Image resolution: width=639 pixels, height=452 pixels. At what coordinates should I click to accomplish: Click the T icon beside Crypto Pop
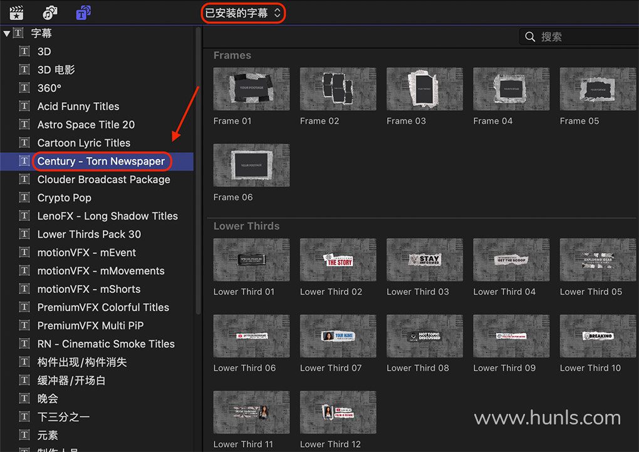pyautogui.click(x=24, y=197)
